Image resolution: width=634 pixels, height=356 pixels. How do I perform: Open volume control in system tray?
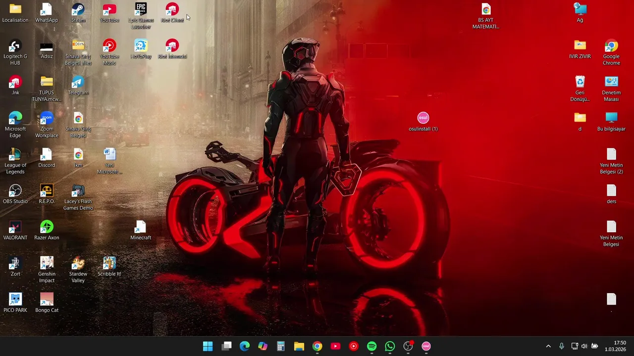click(584, 346)
